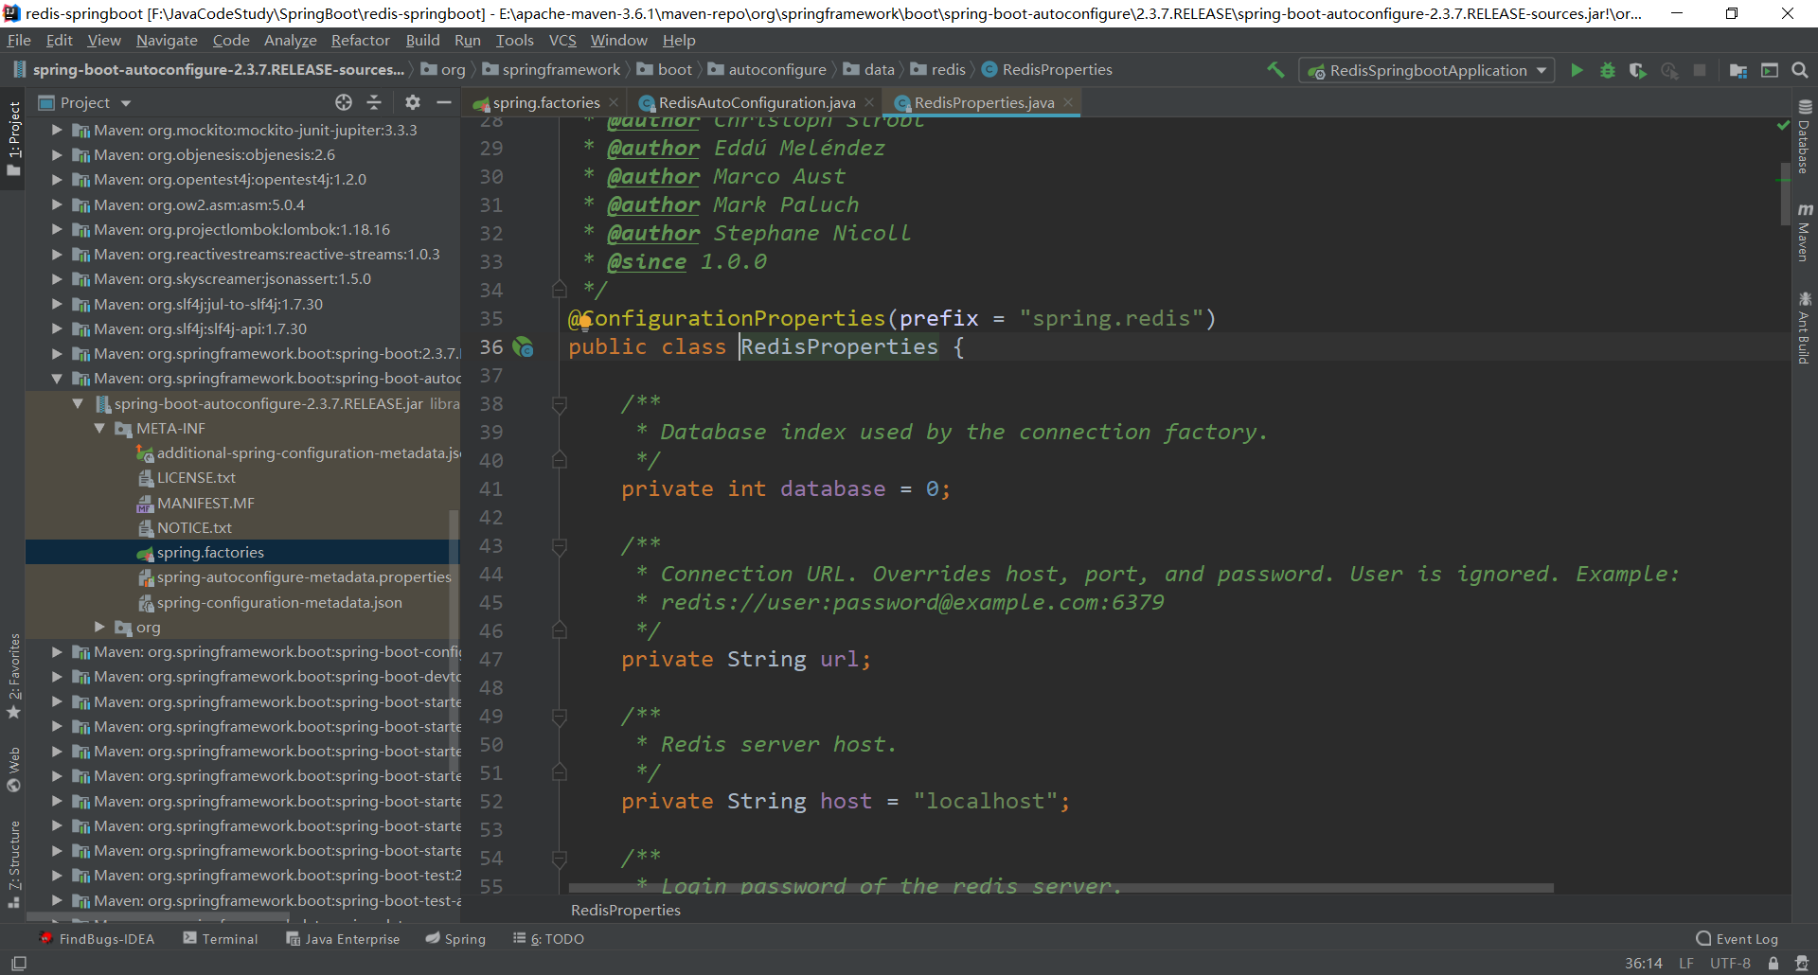Click the green Run application button
This screenshot has height=975, width=1818.
(x=1577, y=70)
